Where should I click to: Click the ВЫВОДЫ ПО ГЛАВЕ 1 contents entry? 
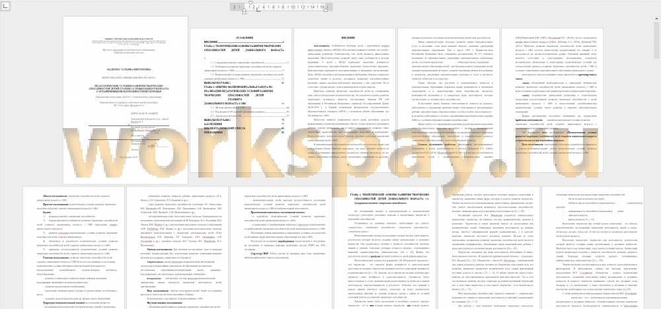click(x=244, y=83)
